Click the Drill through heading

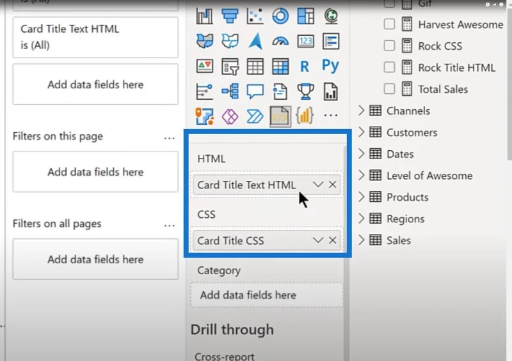[x=232, y=329]
